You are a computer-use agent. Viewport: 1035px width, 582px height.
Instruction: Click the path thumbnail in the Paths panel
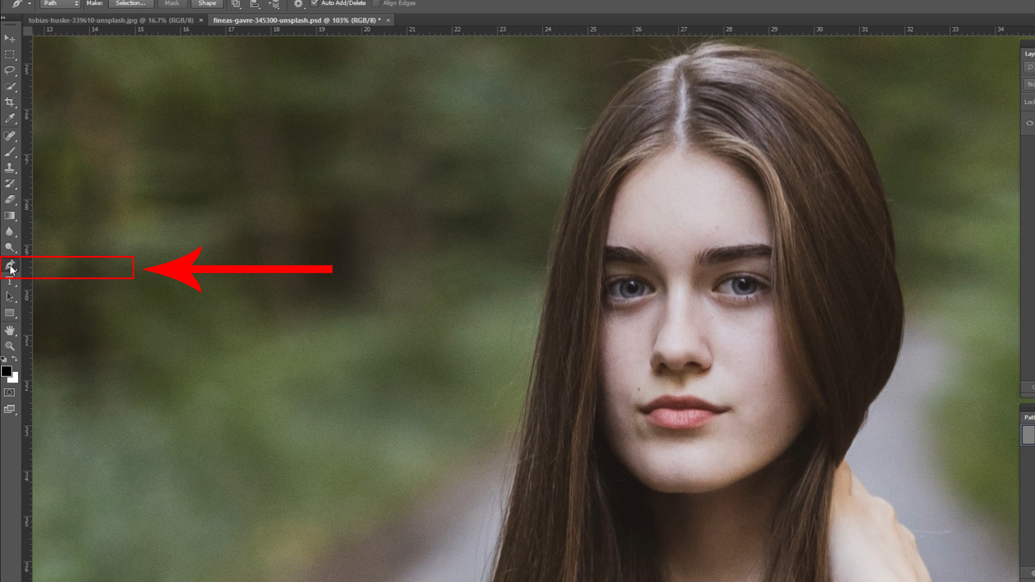click(1029, 434)
